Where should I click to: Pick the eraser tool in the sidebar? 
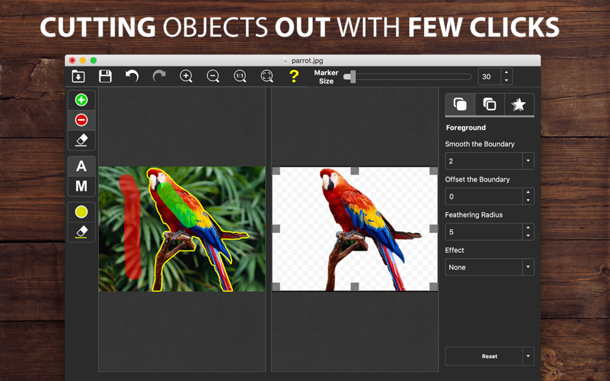[x=81, y=140]
